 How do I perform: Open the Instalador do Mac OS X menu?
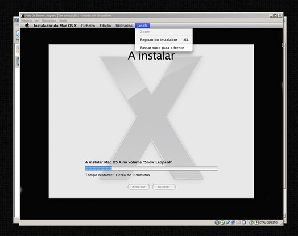[x=55, y=26]
